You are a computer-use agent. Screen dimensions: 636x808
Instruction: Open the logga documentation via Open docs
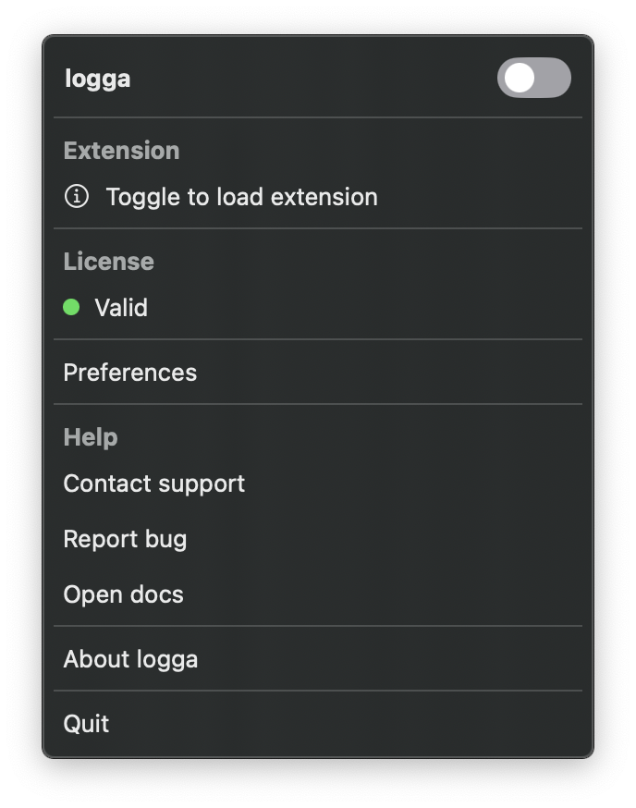coord(123,594)
